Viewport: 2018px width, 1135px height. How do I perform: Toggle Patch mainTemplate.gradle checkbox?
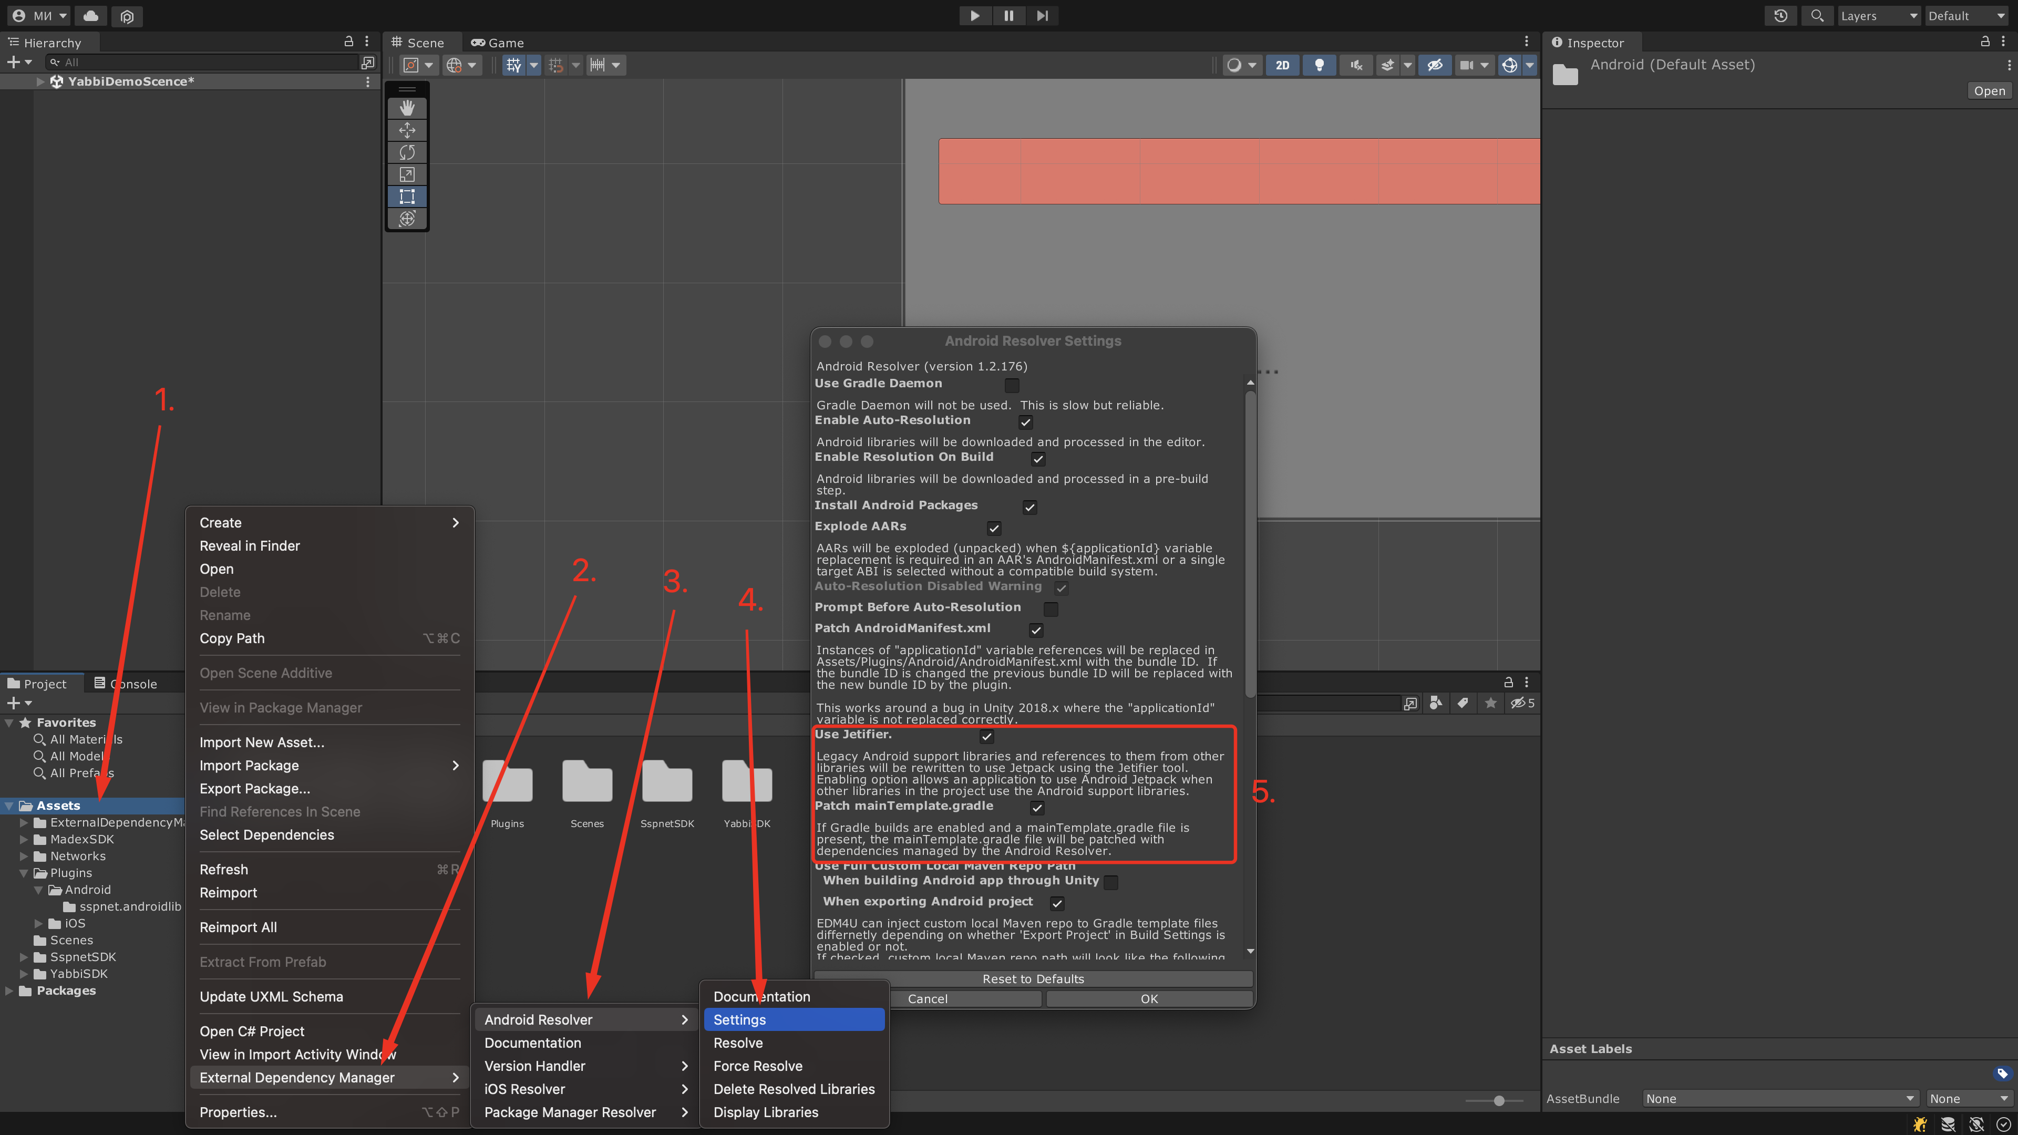click(1037, 808)
